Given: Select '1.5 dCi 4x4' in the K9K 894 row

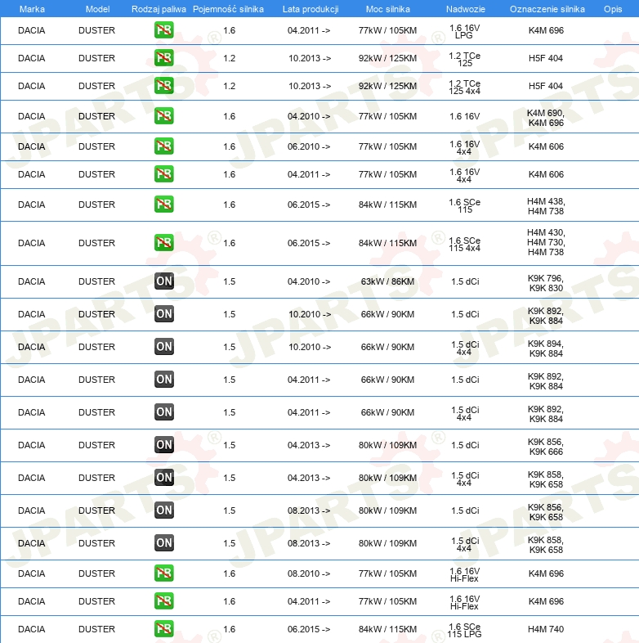Looking at the screenshot, I should (x=465, y=348).
